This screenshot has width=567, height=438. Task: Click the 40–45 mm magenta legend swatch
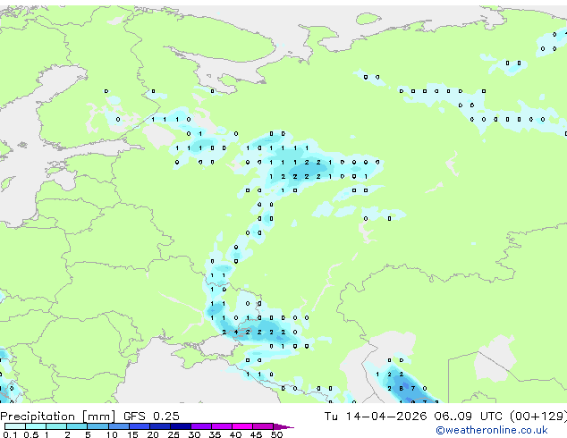click(x=242, y=426)
